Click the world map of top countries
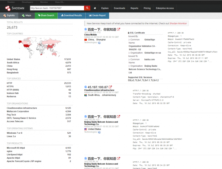 [x=40, y=47]
